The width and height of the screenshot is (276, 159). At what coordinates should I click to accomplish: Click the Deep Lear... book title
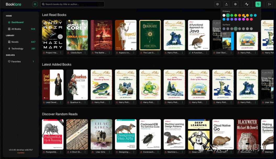tap(197, 152)
